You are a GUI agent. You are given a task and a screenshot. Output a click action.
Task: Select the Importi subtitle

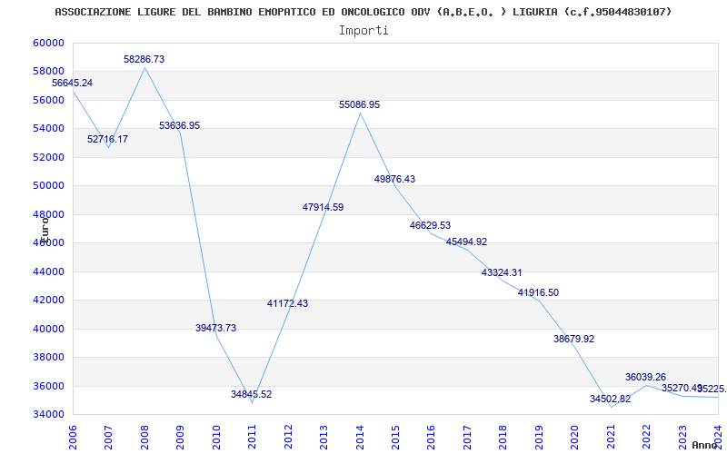(x=363, y=31)
